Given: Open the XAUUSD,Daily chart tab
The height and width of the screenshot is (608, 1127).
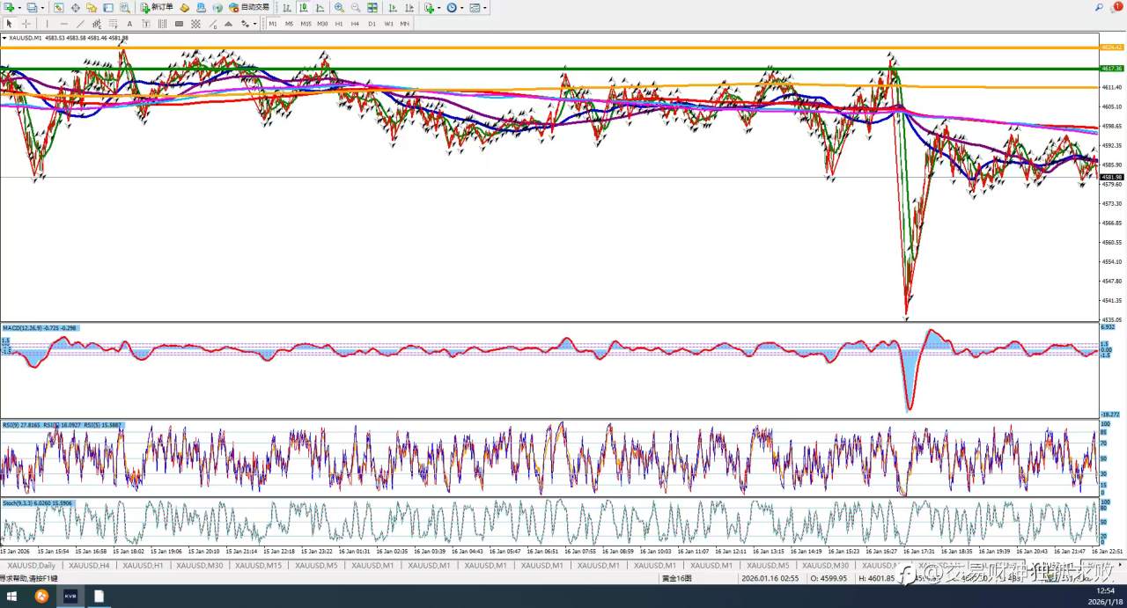Looking at the screenshot, I should coord(31,565).
